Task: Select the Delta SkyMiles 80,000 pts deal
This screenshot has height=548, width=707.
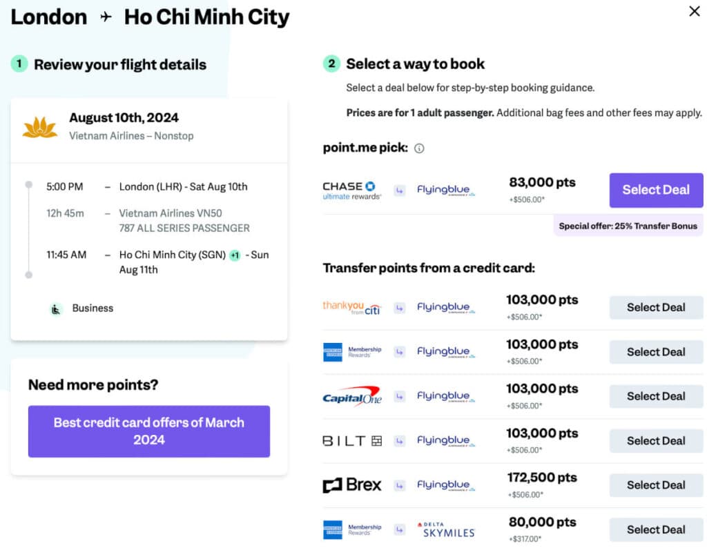Action: click(x=655, y=529)
